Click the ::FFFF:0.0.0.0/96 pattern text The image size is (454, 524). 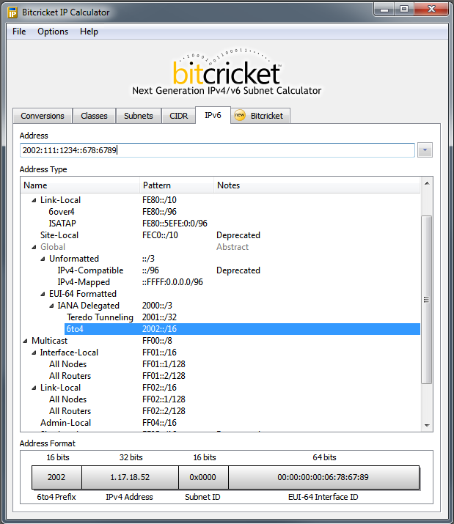tap(172, 282)
